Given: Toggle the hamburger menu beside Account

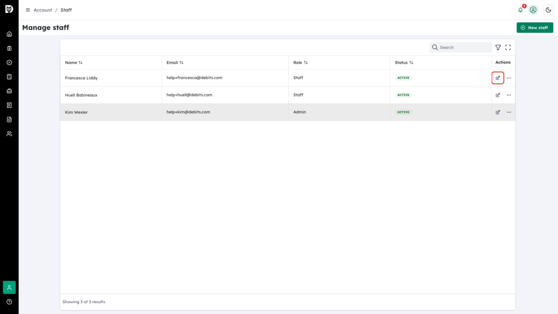Looking at the screenshot, I should pos(28,10).
